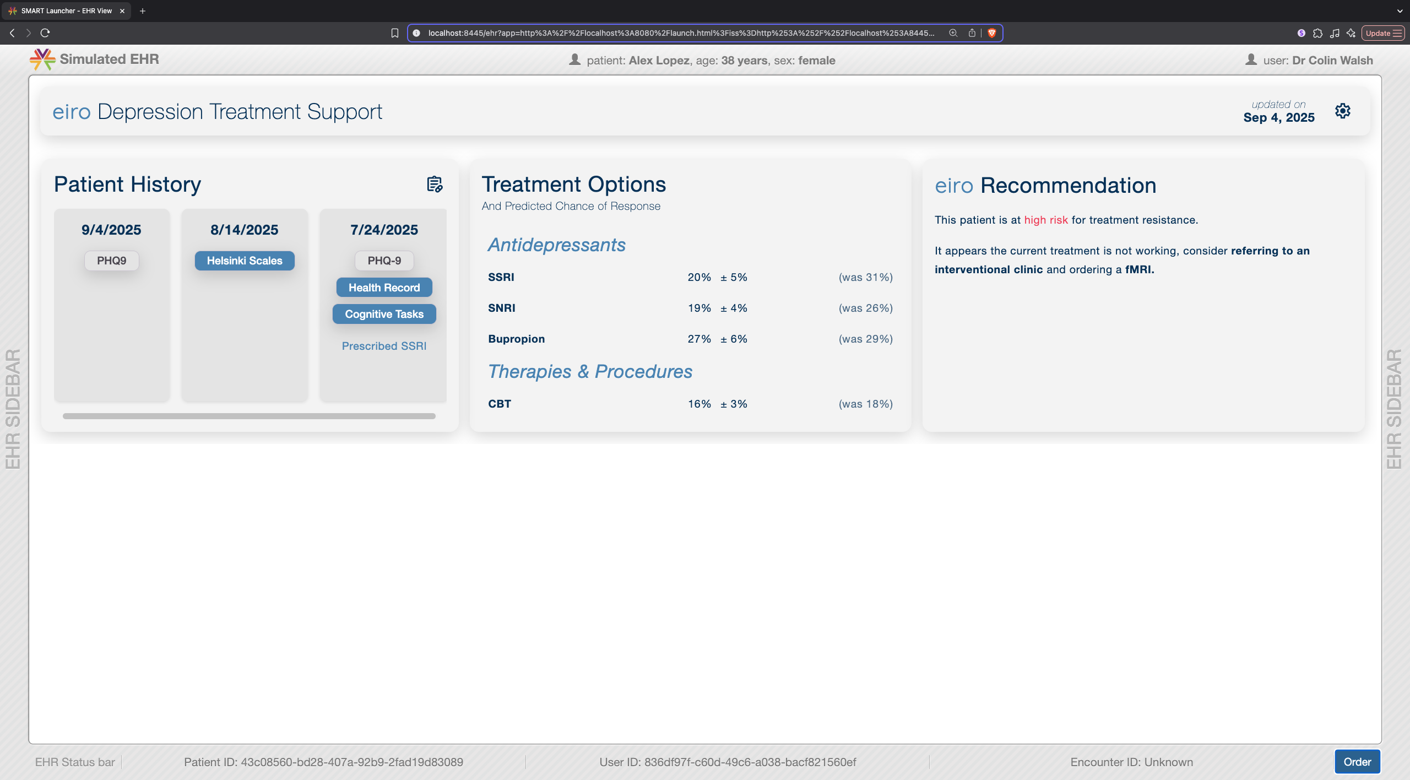Click the share icon in address bar
This screenshot has height=780, width=1410.
972,33
